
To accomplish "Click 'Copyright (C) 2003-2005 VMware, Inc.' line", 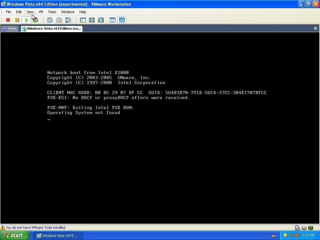I will (99, 78).
